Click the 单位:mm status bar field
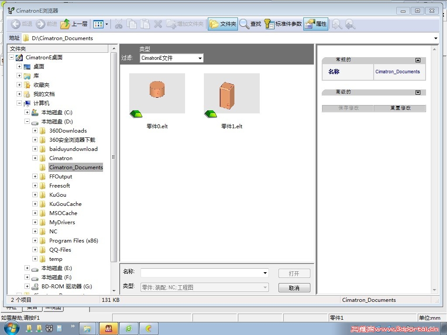 (430, 318)
